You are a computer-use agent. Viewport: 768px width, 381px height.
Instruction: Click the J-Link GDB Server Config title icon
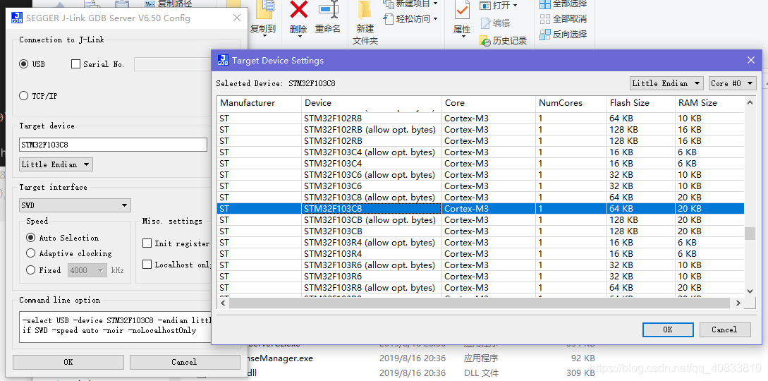(17, 18)
